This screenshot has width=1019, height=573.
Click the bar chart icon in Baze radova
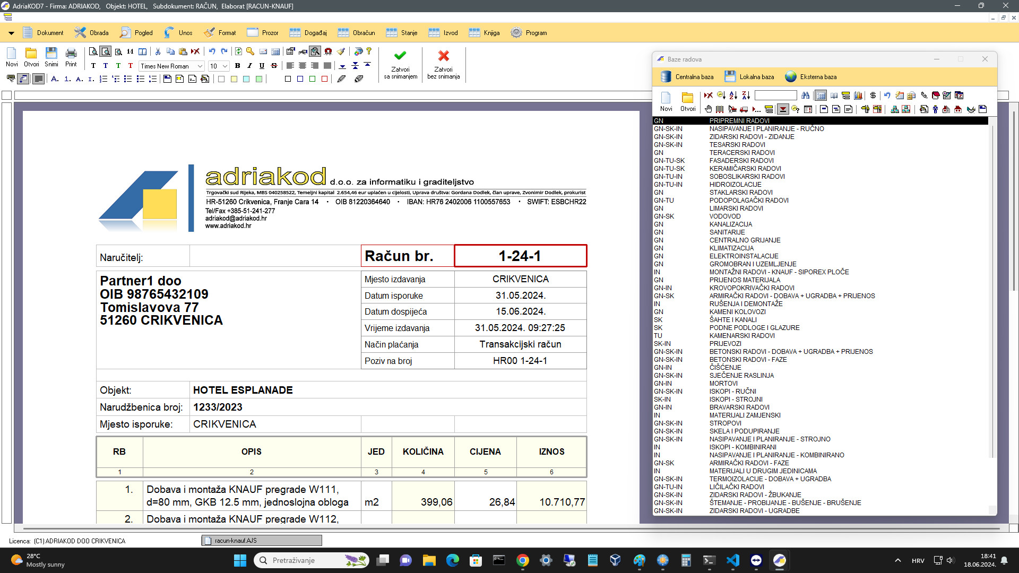[858, 95]
